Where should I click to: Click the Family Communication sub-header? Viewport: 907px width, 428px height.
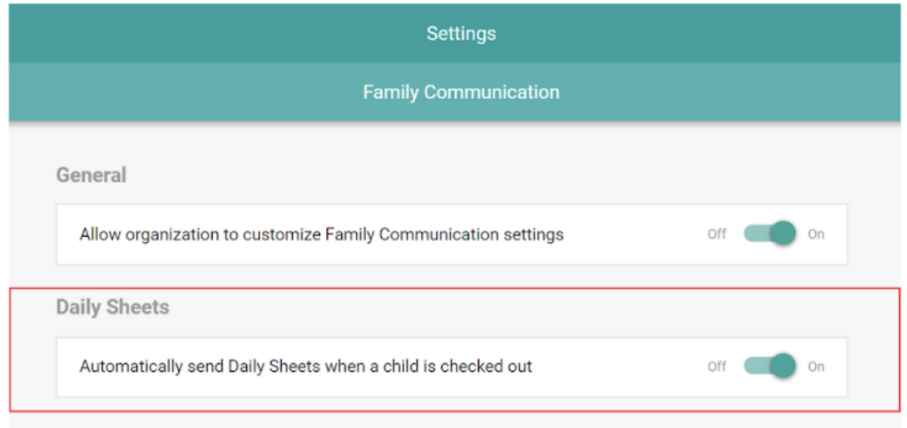(x=453, y=92)
